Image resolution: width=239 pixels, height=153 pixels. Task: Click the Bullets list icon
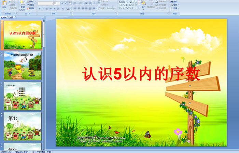(76, 3)
